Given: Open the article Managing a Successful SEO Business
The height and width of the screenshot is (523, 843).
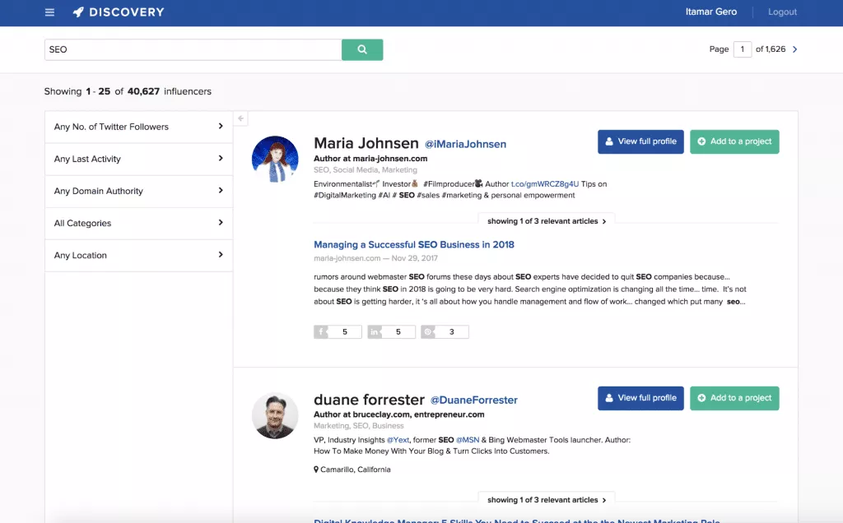Looking at the screenshot, I should coord(413,244).
